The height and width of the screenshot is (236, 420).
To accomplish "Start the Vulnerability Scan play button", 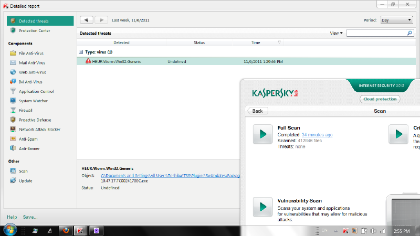I will coord(262,207).
